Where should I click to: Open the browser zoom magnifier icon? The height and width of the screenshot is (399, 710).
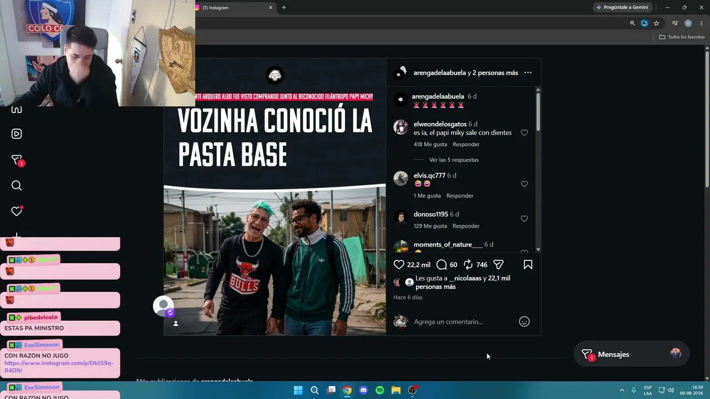632,23
